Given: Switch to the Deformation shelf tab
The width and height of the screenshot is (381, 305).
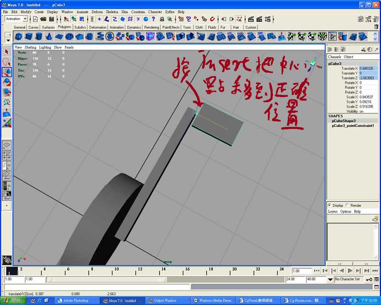Looking at the screenshot, I should 98,27.
